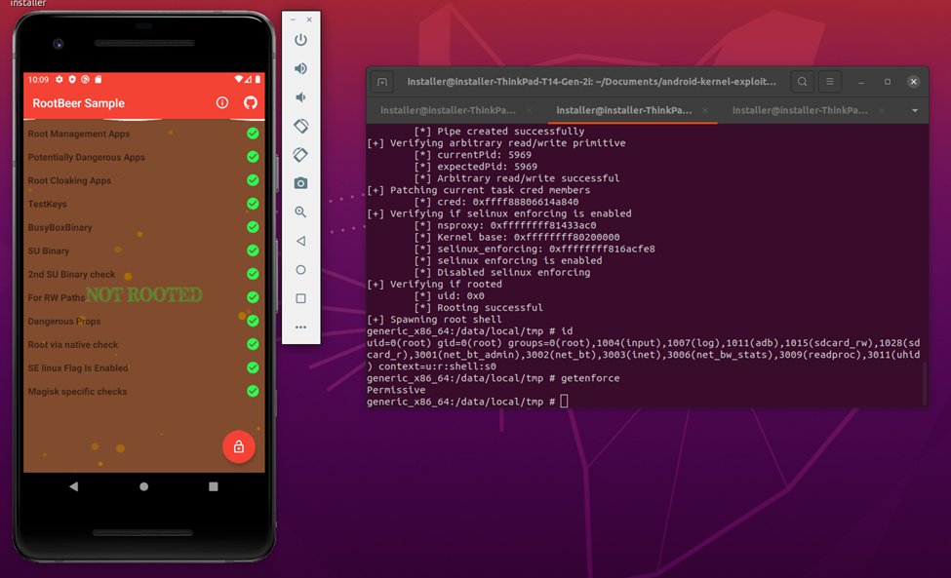Viewport: 951px width, 578px height.
Task: Click the terminal vertical scrollbar
Action: (925, 382)
